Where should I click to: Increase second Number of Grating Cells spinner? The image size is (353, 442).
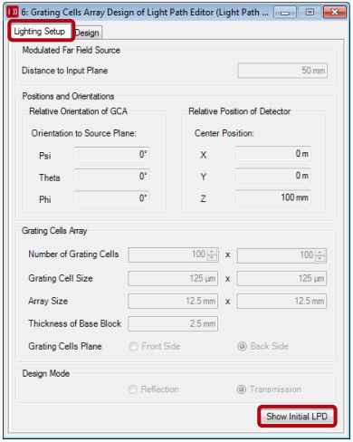tap(320, 253)
